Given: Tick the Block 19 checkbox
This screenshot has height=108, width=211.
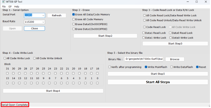Looking at the screenshot, I should 79,73.
